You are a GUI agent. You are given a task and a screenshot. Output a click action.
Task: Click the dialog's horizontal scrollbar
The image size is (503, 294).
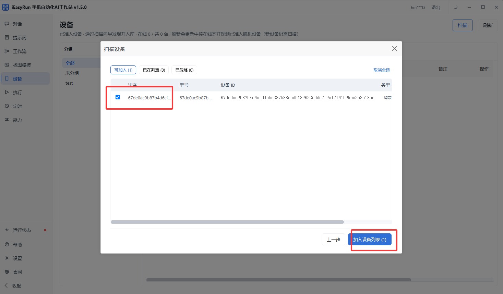(x=227, y=222)
